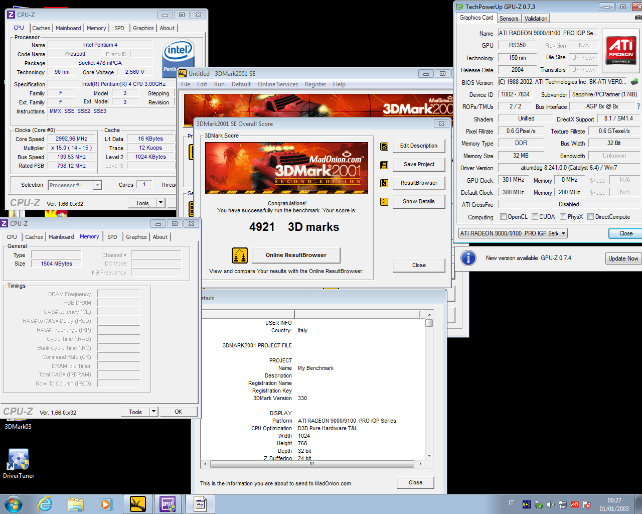Screen dimensions: 642x514
Task: Open the Sensors tab in GPU-Z
Action: [x=509, y=19]
